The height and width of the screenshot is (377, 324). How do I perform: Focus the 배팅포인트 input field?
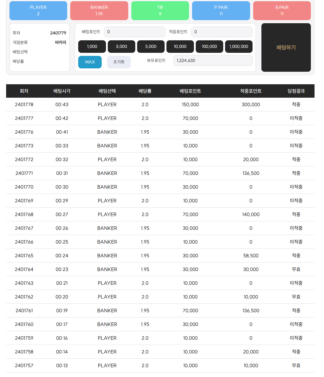[135, 32]
